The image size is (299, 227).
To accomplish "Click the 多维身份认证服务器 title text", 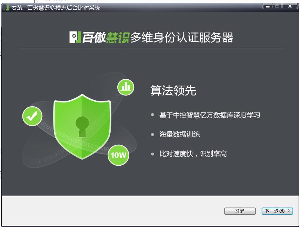I will 182,37.
